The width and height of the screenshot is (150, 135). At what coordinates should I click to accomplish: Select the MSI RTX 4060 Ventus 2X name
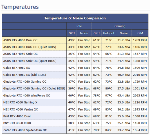(x=21, y=109)
